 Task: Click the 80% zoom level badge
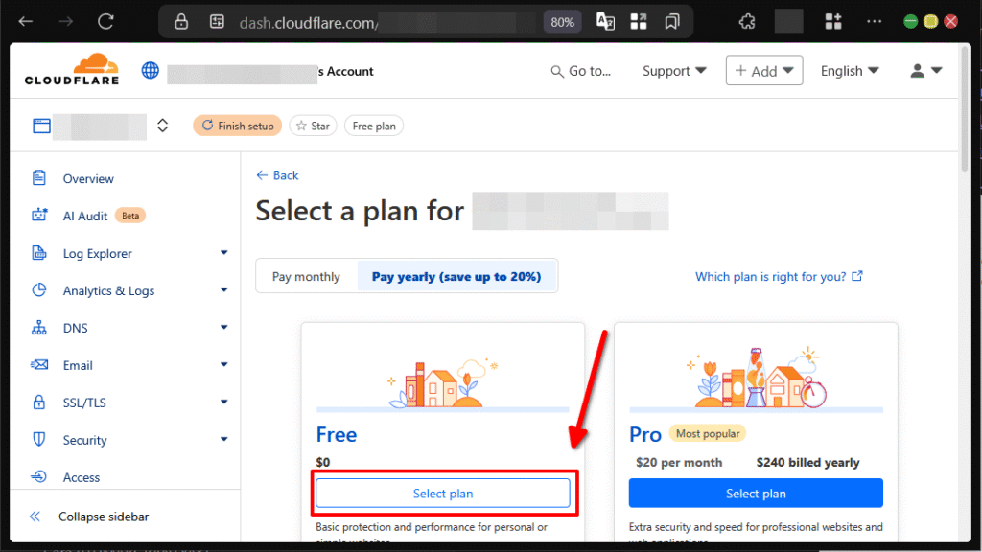point(562,21)
